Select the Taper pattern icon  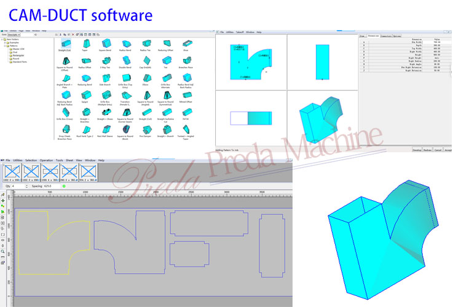click(86, 44)
